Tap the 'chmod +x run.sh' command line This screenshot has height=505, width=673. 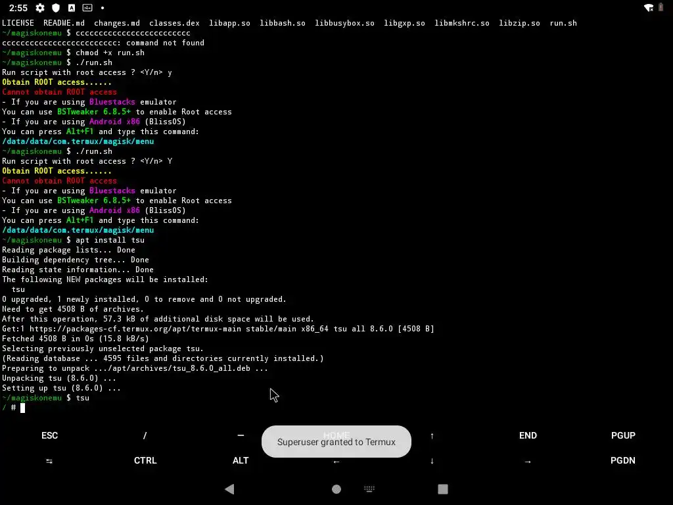(73, 53)
